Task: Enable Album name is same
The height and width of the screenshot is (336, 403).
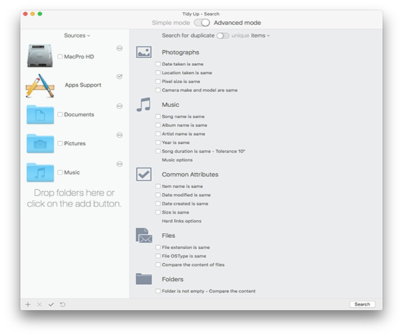Action: [x=158, y=125]
